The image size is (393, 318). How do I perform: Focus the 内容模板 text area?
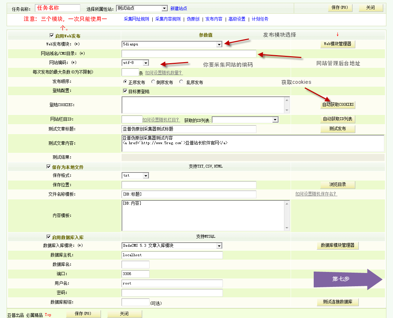203,216
